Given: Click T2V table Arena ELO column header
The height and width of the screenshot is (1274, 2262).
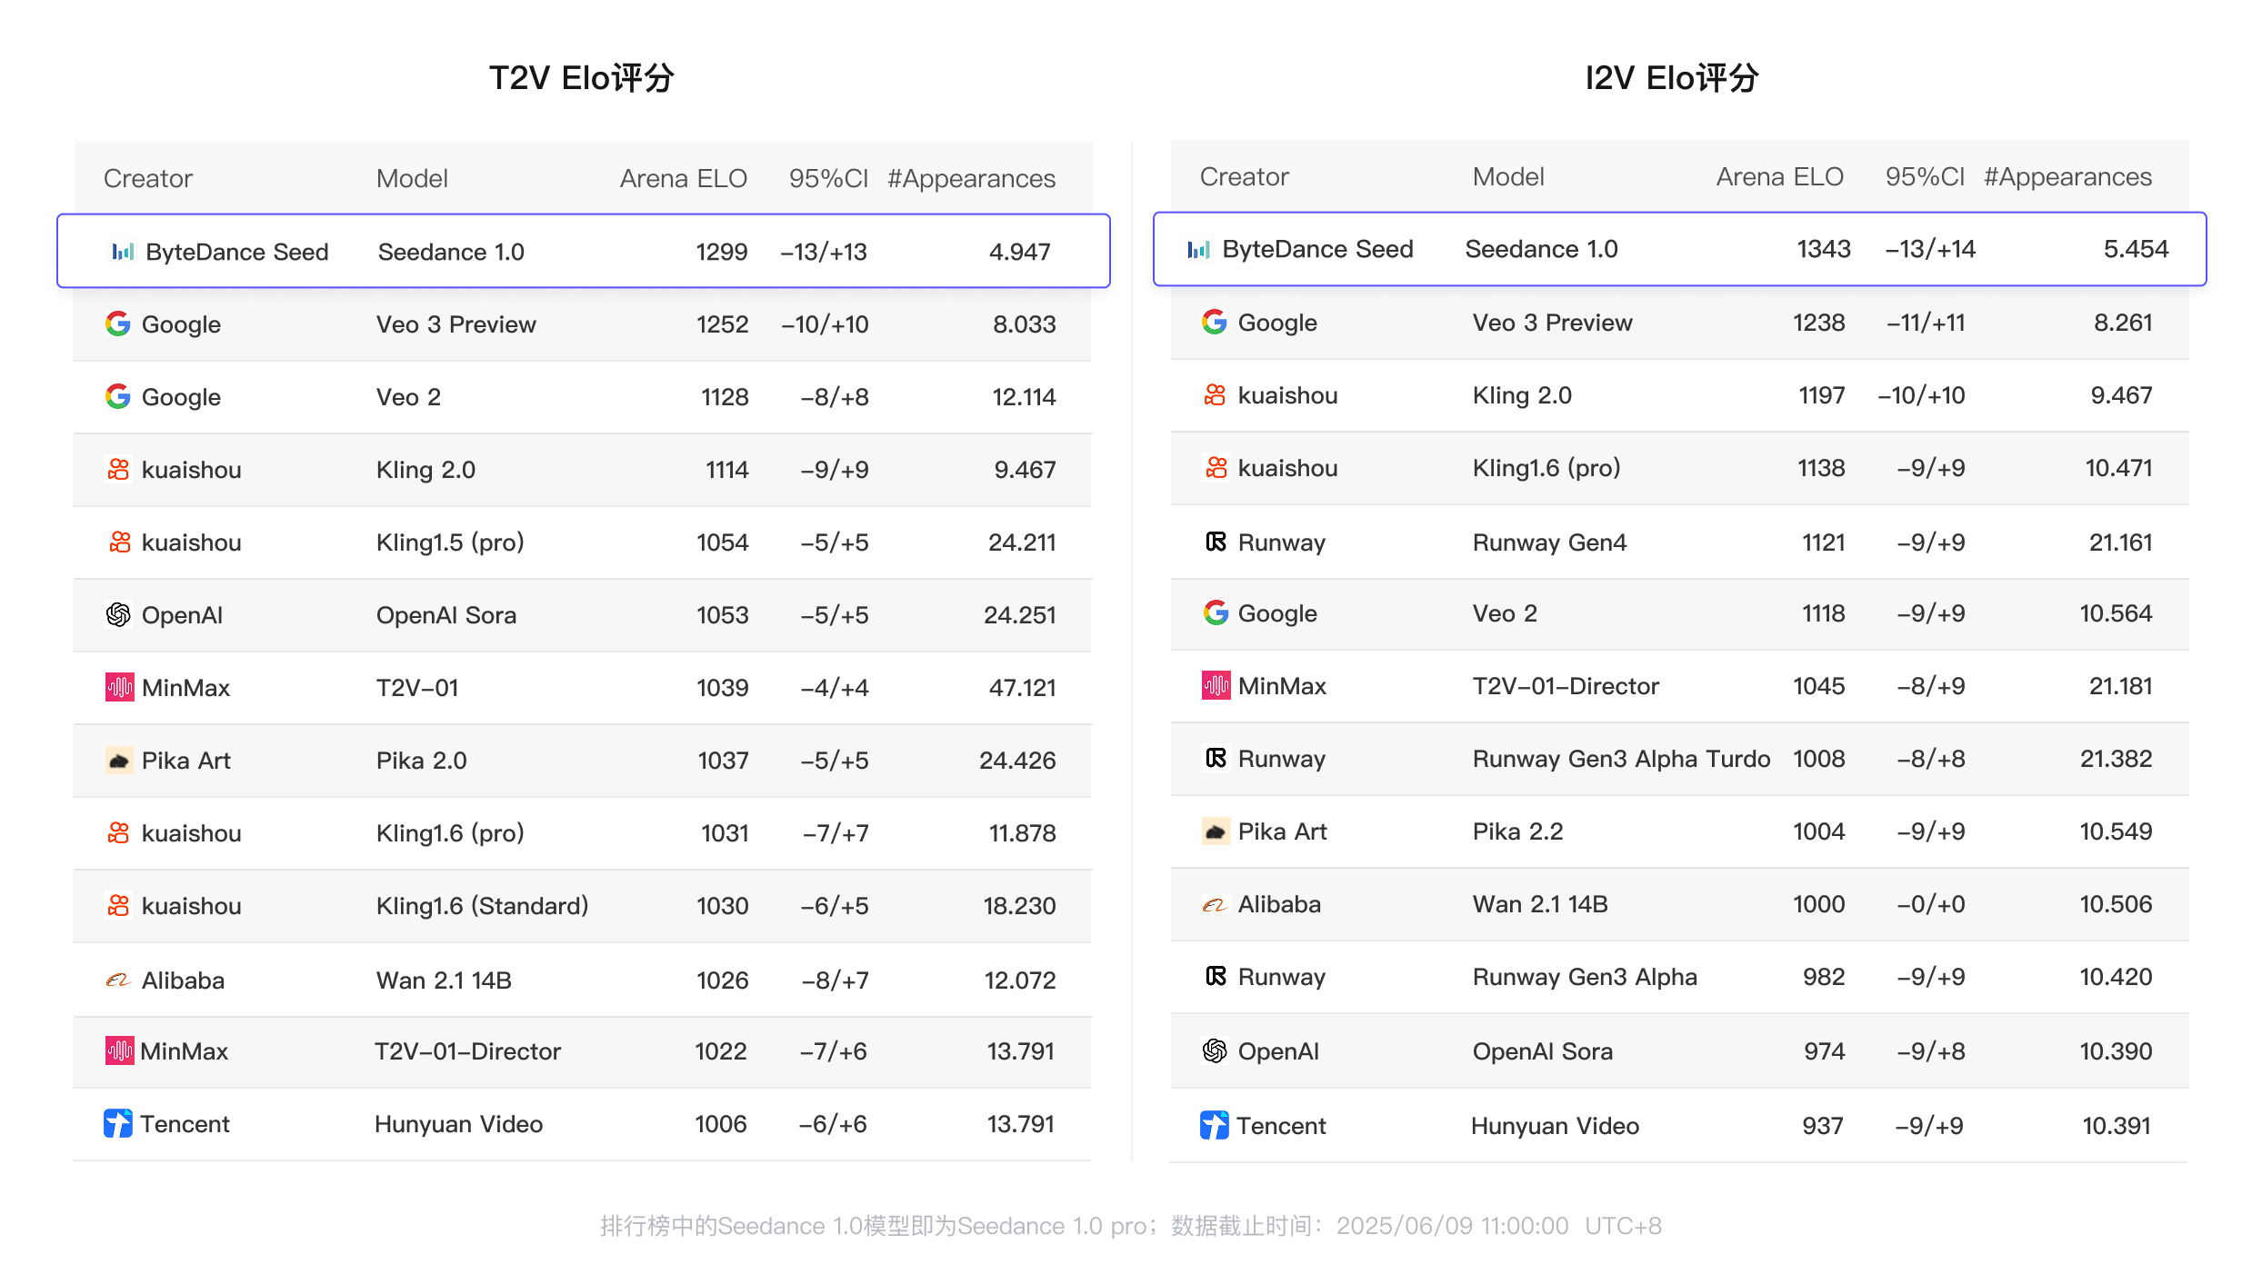Looking at the screenshot, I should [684, 178].
